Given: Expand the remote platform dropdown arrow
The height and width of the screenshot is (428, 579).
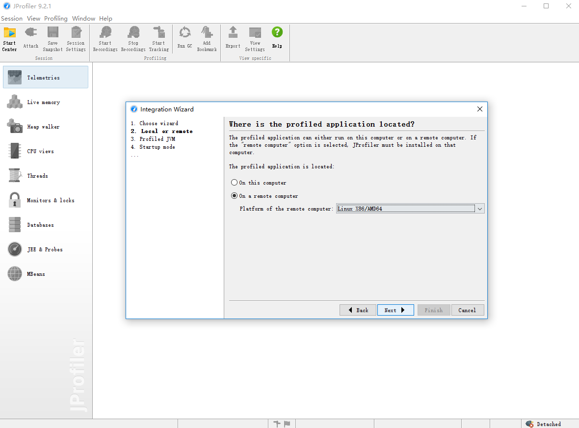Looking at the screenshot, I should pos(480,209).
